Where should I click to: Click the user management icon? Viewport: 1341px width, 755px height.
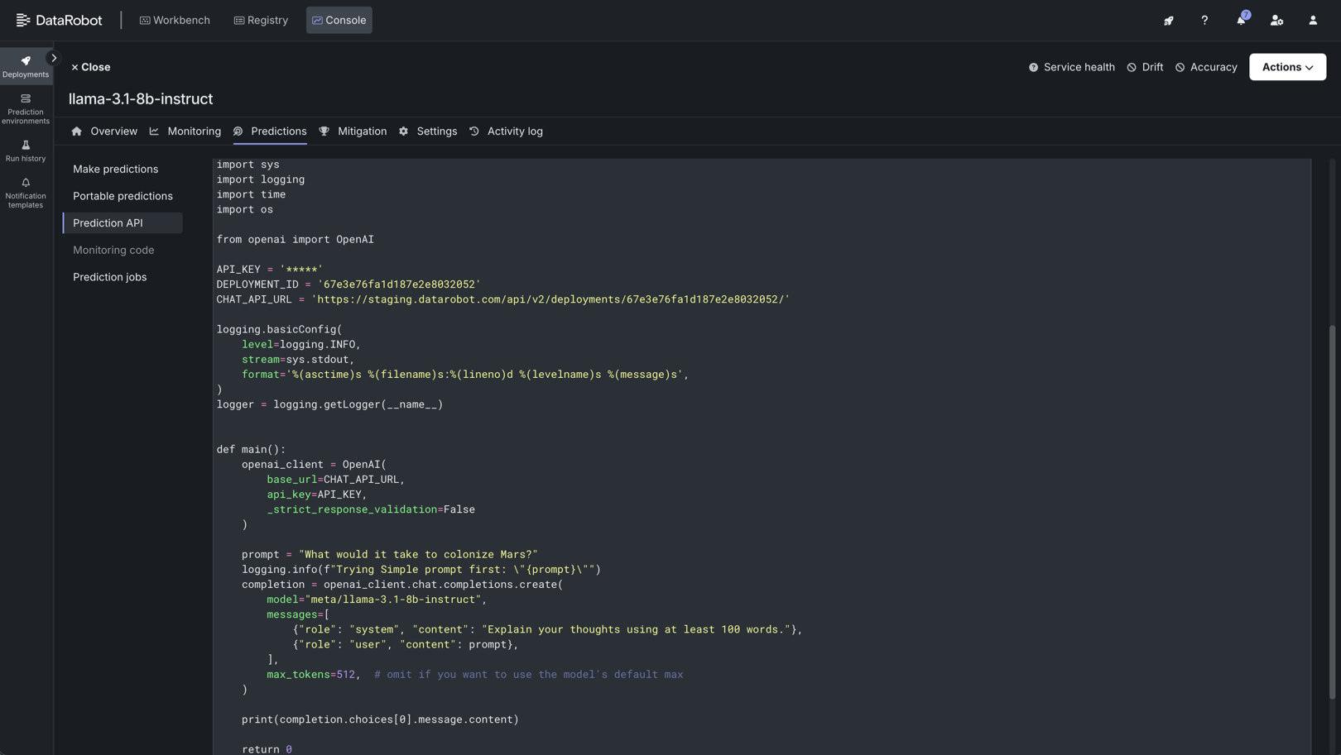coord(1276,21)
